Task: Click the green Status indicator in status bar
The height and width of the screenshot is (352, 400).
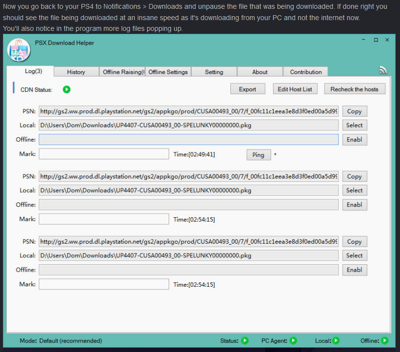Action: (x=245, y=341)
